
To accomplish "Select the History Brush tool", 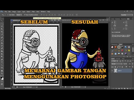I will tap(2, 46).
